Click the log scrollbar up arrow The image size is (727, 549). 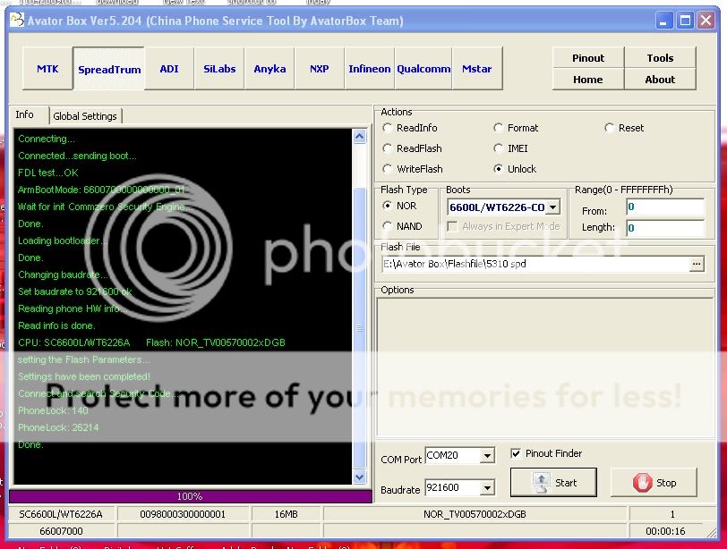360,138
